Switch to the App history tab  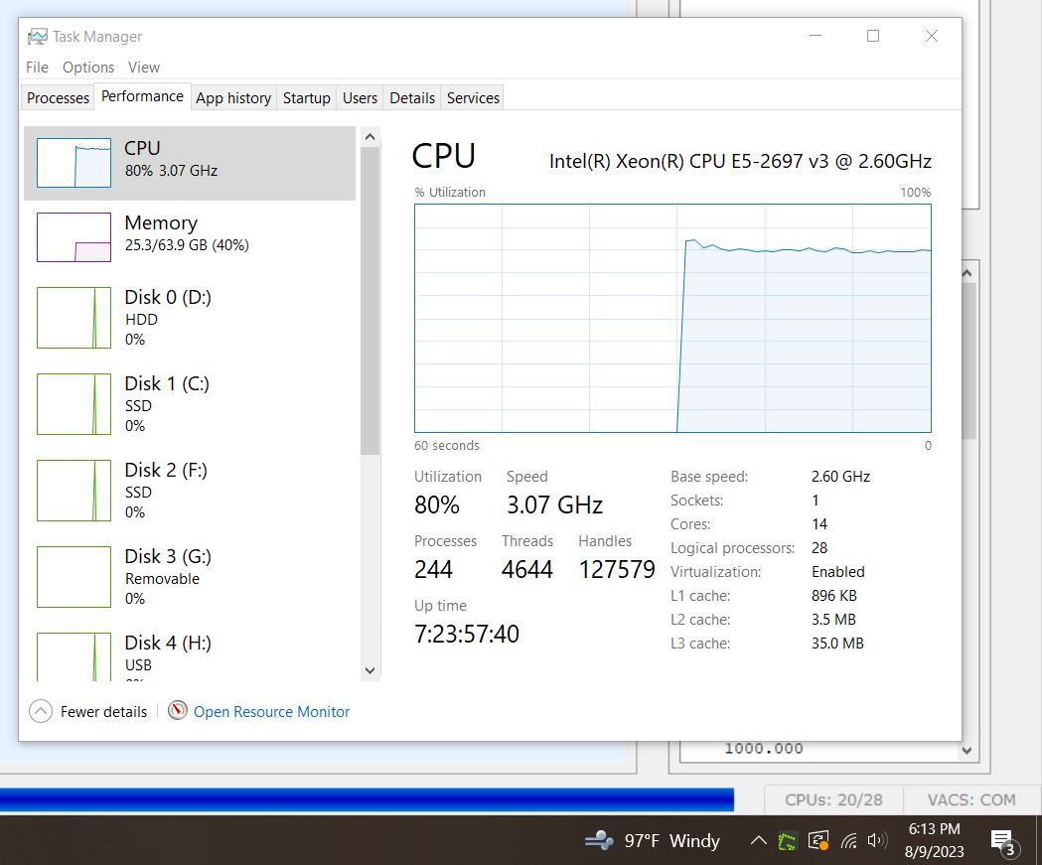[233, 97]
